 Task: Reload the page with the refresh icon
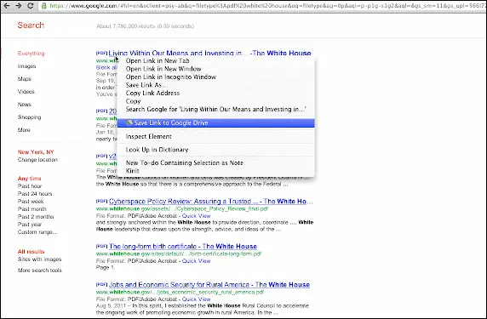pyautogui.click(x=30, y=6)
